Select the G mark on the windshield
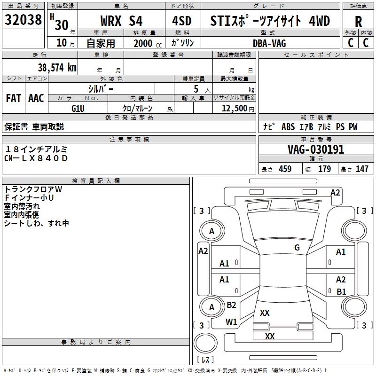The image size is (376, 376). pyautogui.click(x=297, y=248)
